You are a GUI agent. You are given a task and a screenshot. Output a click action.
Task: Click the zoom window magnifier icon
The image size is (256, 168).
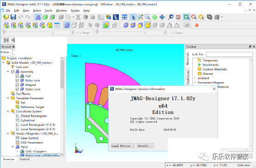pos(147,17)
